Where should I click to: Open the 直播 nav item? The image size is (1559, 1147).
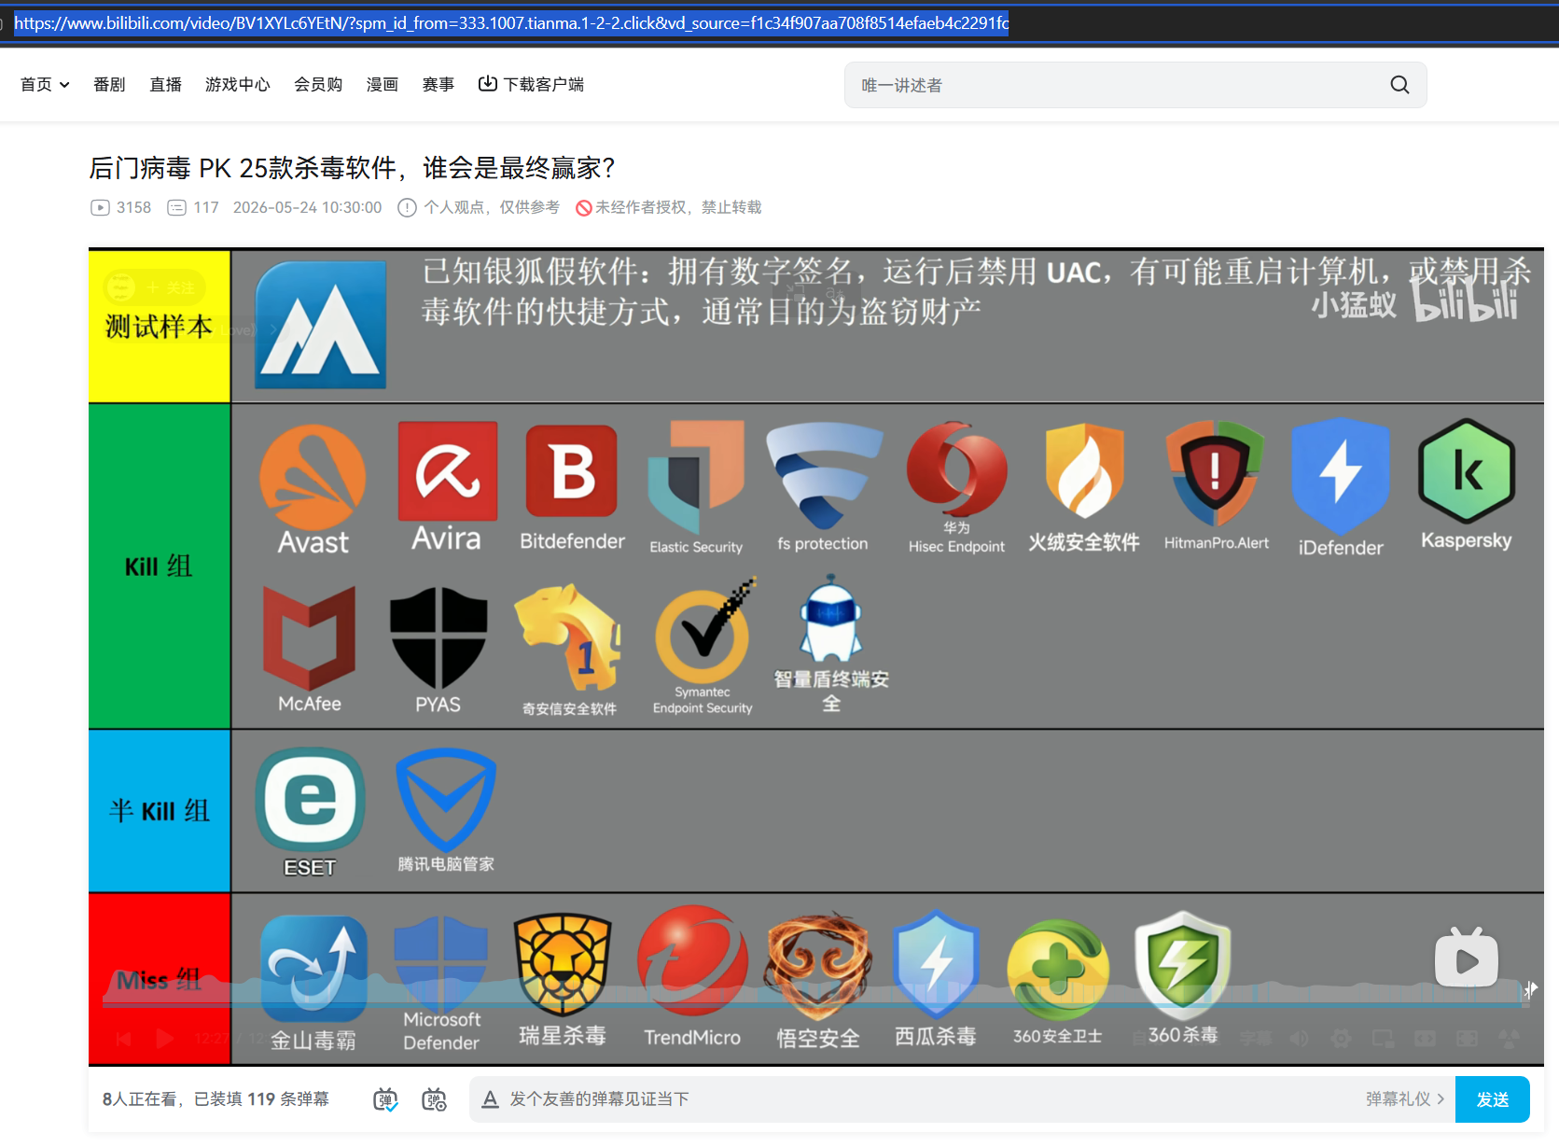(x=166, y=85)
